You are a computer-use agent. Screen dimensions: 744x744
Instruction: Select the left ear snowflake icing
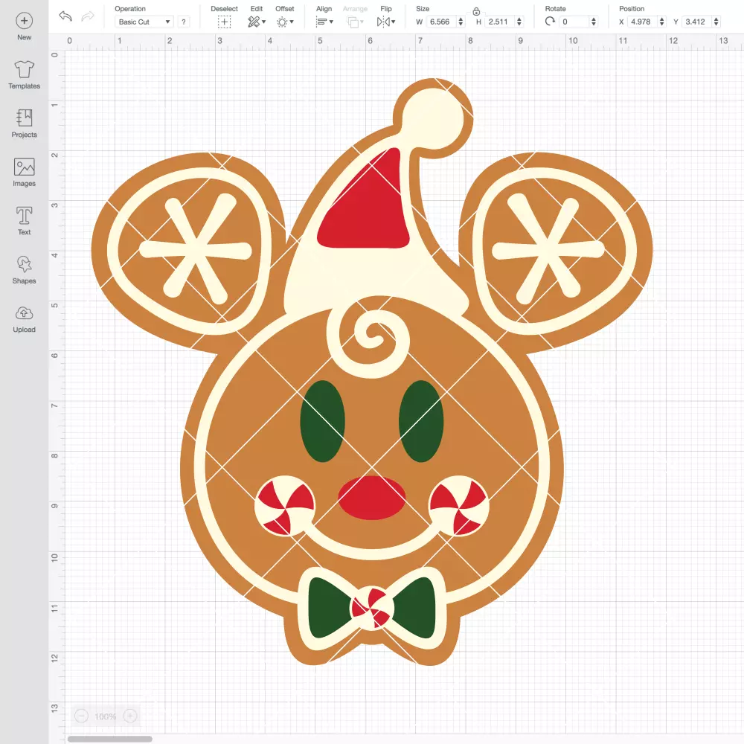click(195, 248)
